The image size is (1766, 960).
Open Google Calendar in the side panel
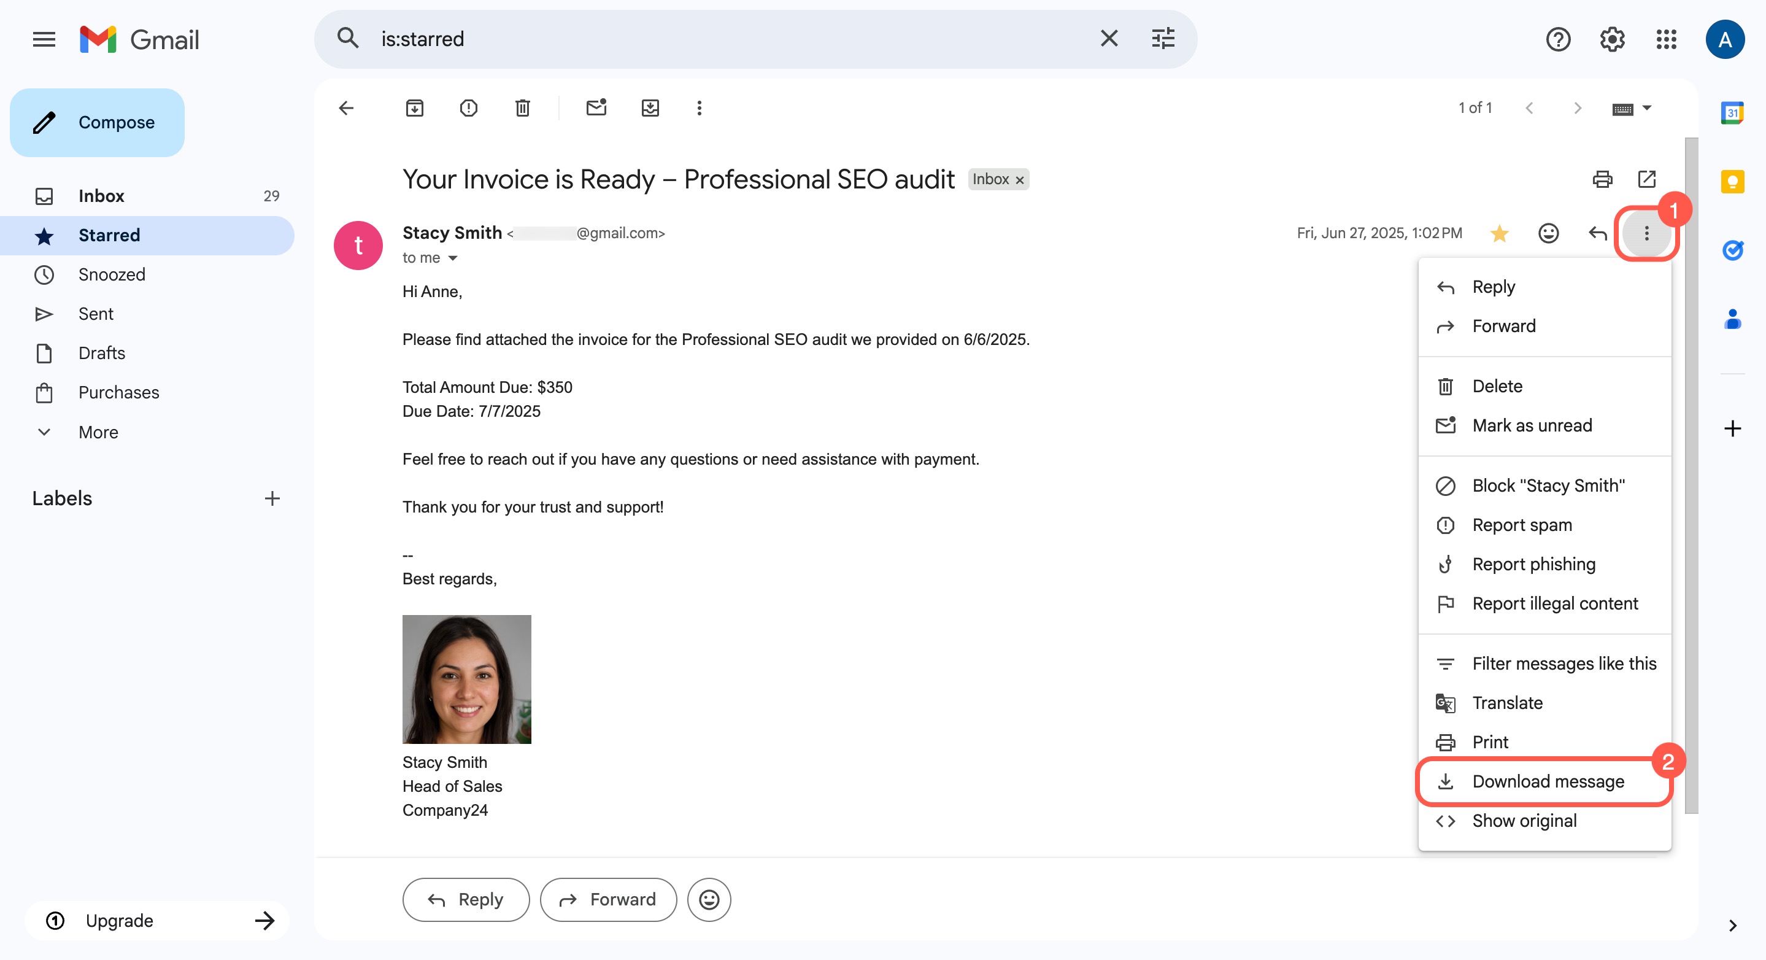pyautogui.click(x=1732, y=112)
